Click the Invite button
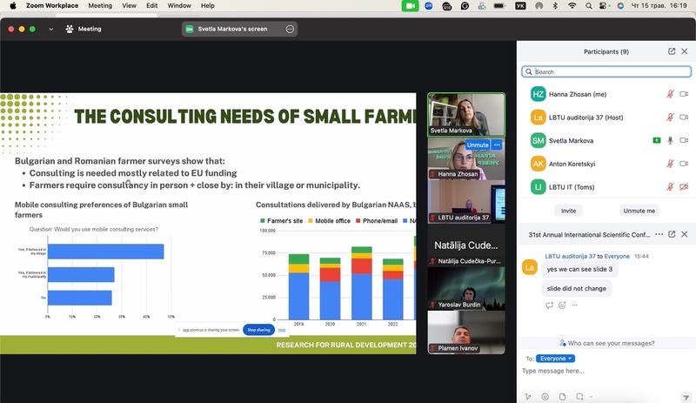 tap(568, 211)
